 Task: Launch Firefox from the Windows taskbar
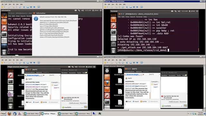(9, 114)
